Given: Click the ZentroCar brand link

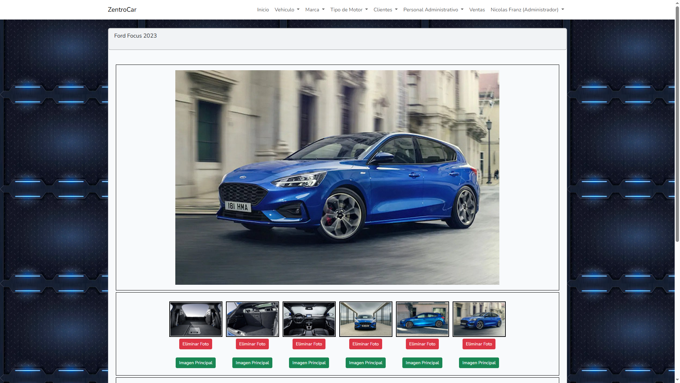Looking at the screenshot, I should coord(122,10).
